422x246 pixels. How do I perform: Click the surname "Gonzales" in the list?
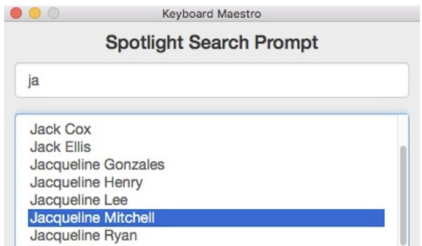[135, 165]
